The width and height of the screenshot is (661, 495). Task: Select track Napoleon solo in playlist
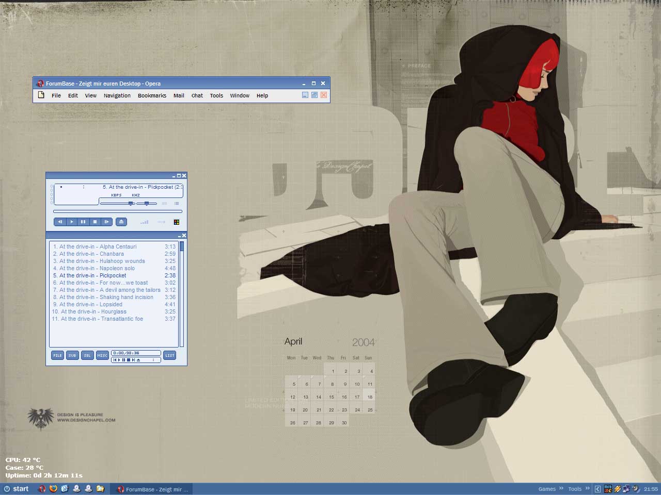click(x=114, y=268)
